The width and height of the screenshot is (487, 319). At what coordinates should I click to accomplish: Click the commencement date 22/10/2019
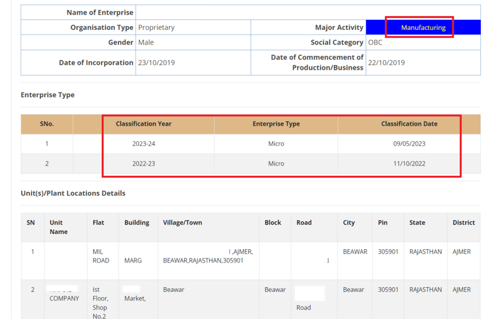coord(386,62)
